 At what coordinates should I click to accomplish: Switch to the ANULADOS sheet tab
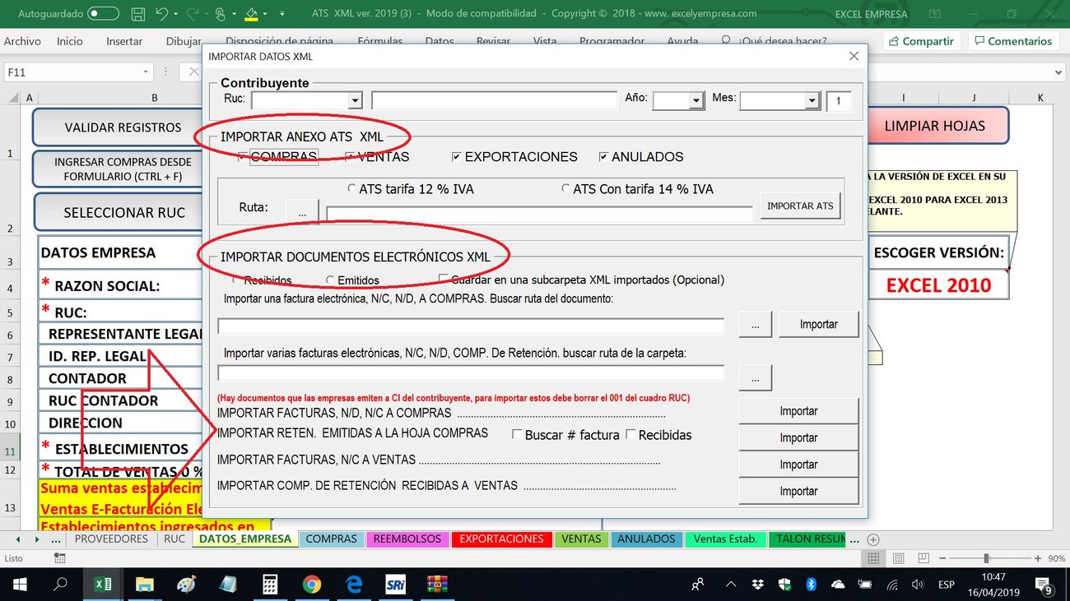click(x=646, y=539)
